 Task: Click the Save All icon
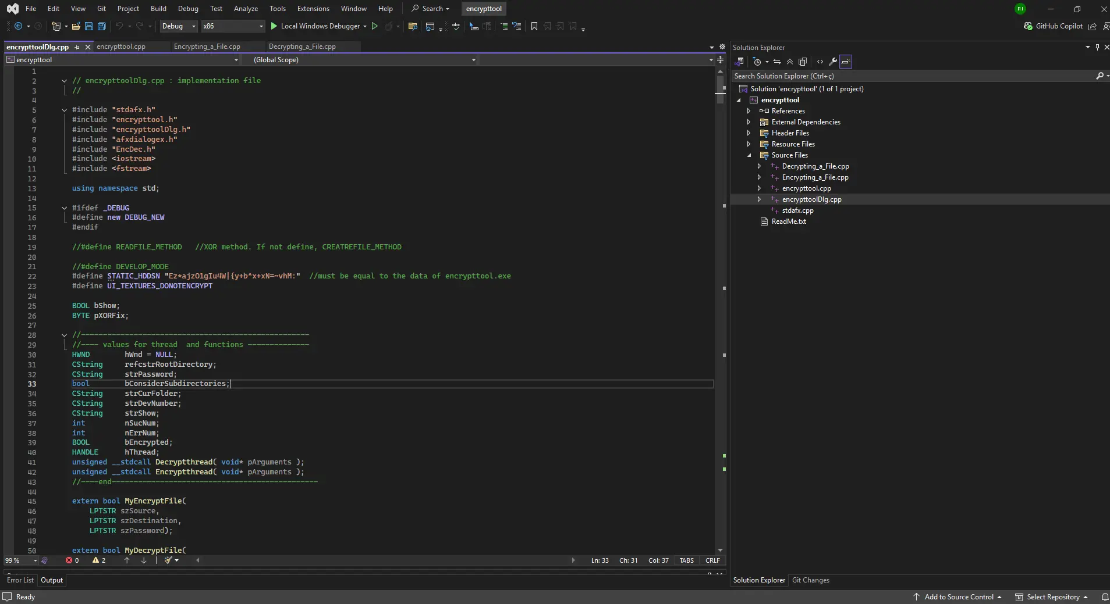point(102,26)
